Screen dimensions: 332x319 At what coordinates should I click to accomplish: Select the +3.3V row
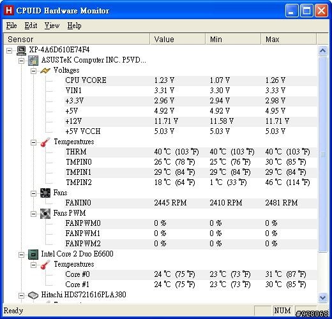coord(190,101)
